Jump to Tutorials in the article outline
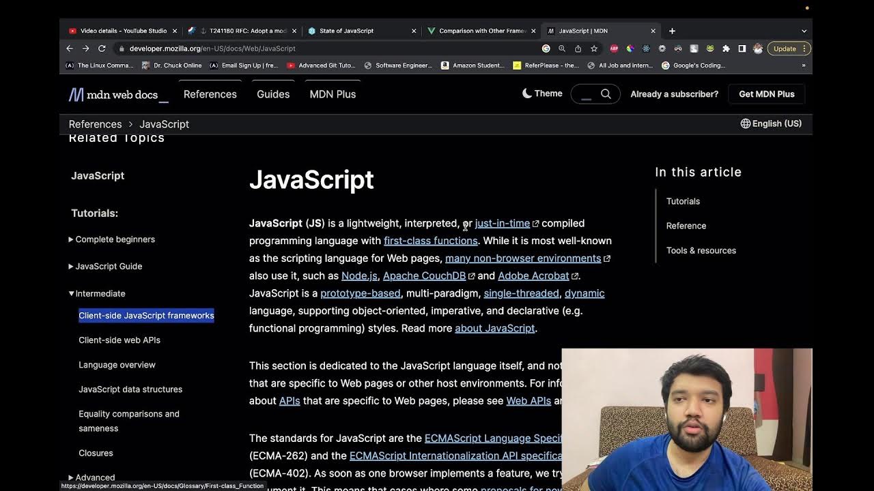874x491 pixels. click(683, 201)
